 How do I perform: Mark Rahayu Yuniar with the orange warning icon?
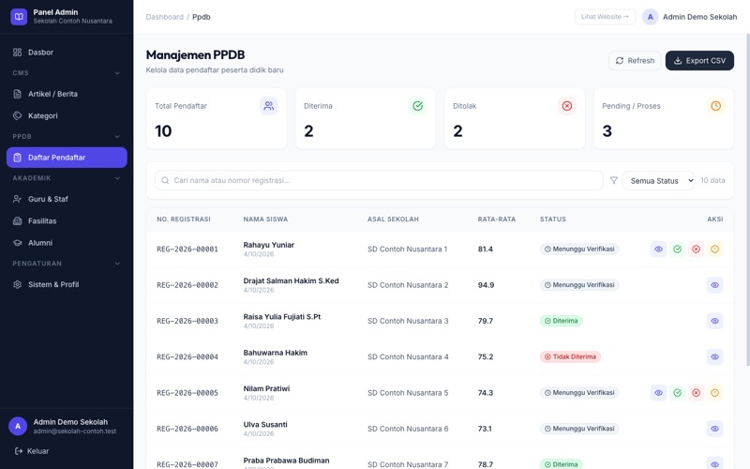[x=714, y=250]
